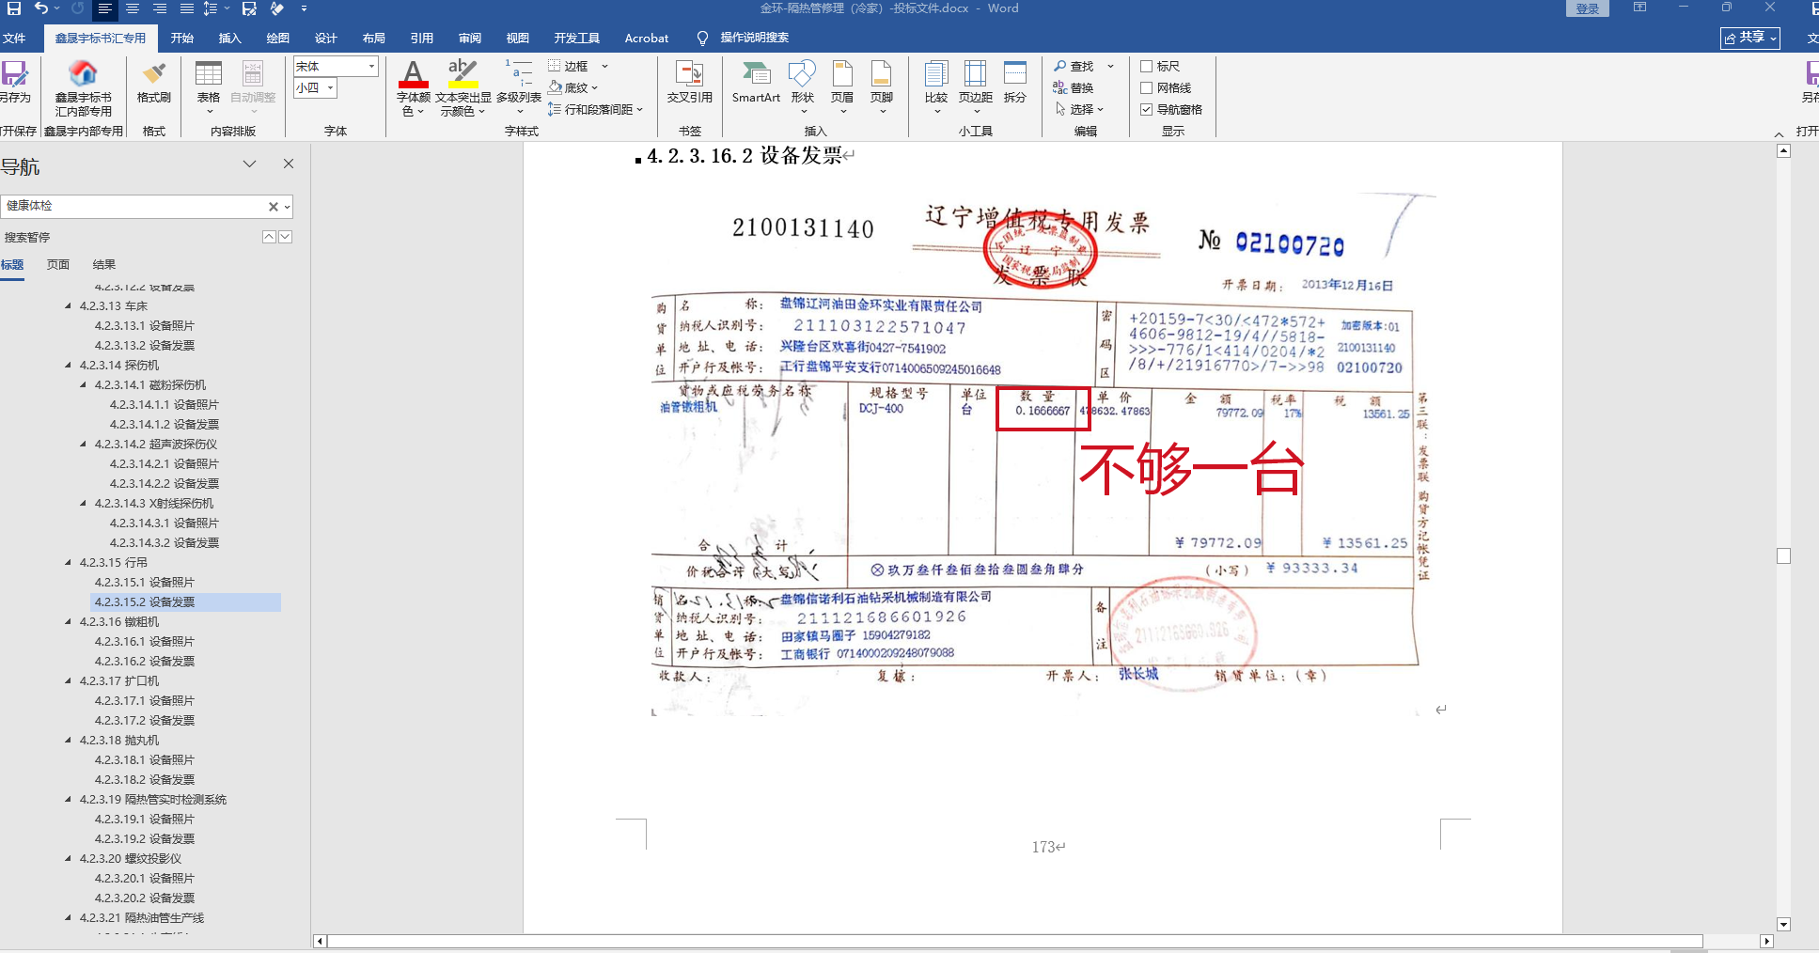
Task: Align text left from quick access toolbar
Action: [104, 8]
